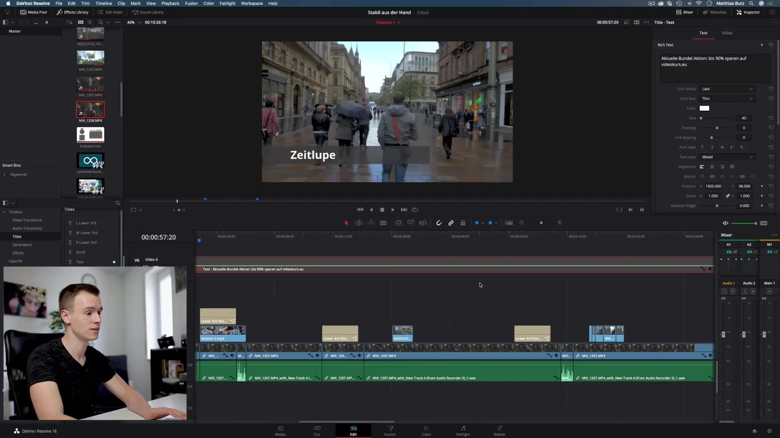Open the Fusion menu in menu bar
780x438 pixels.
click(191, 3)
